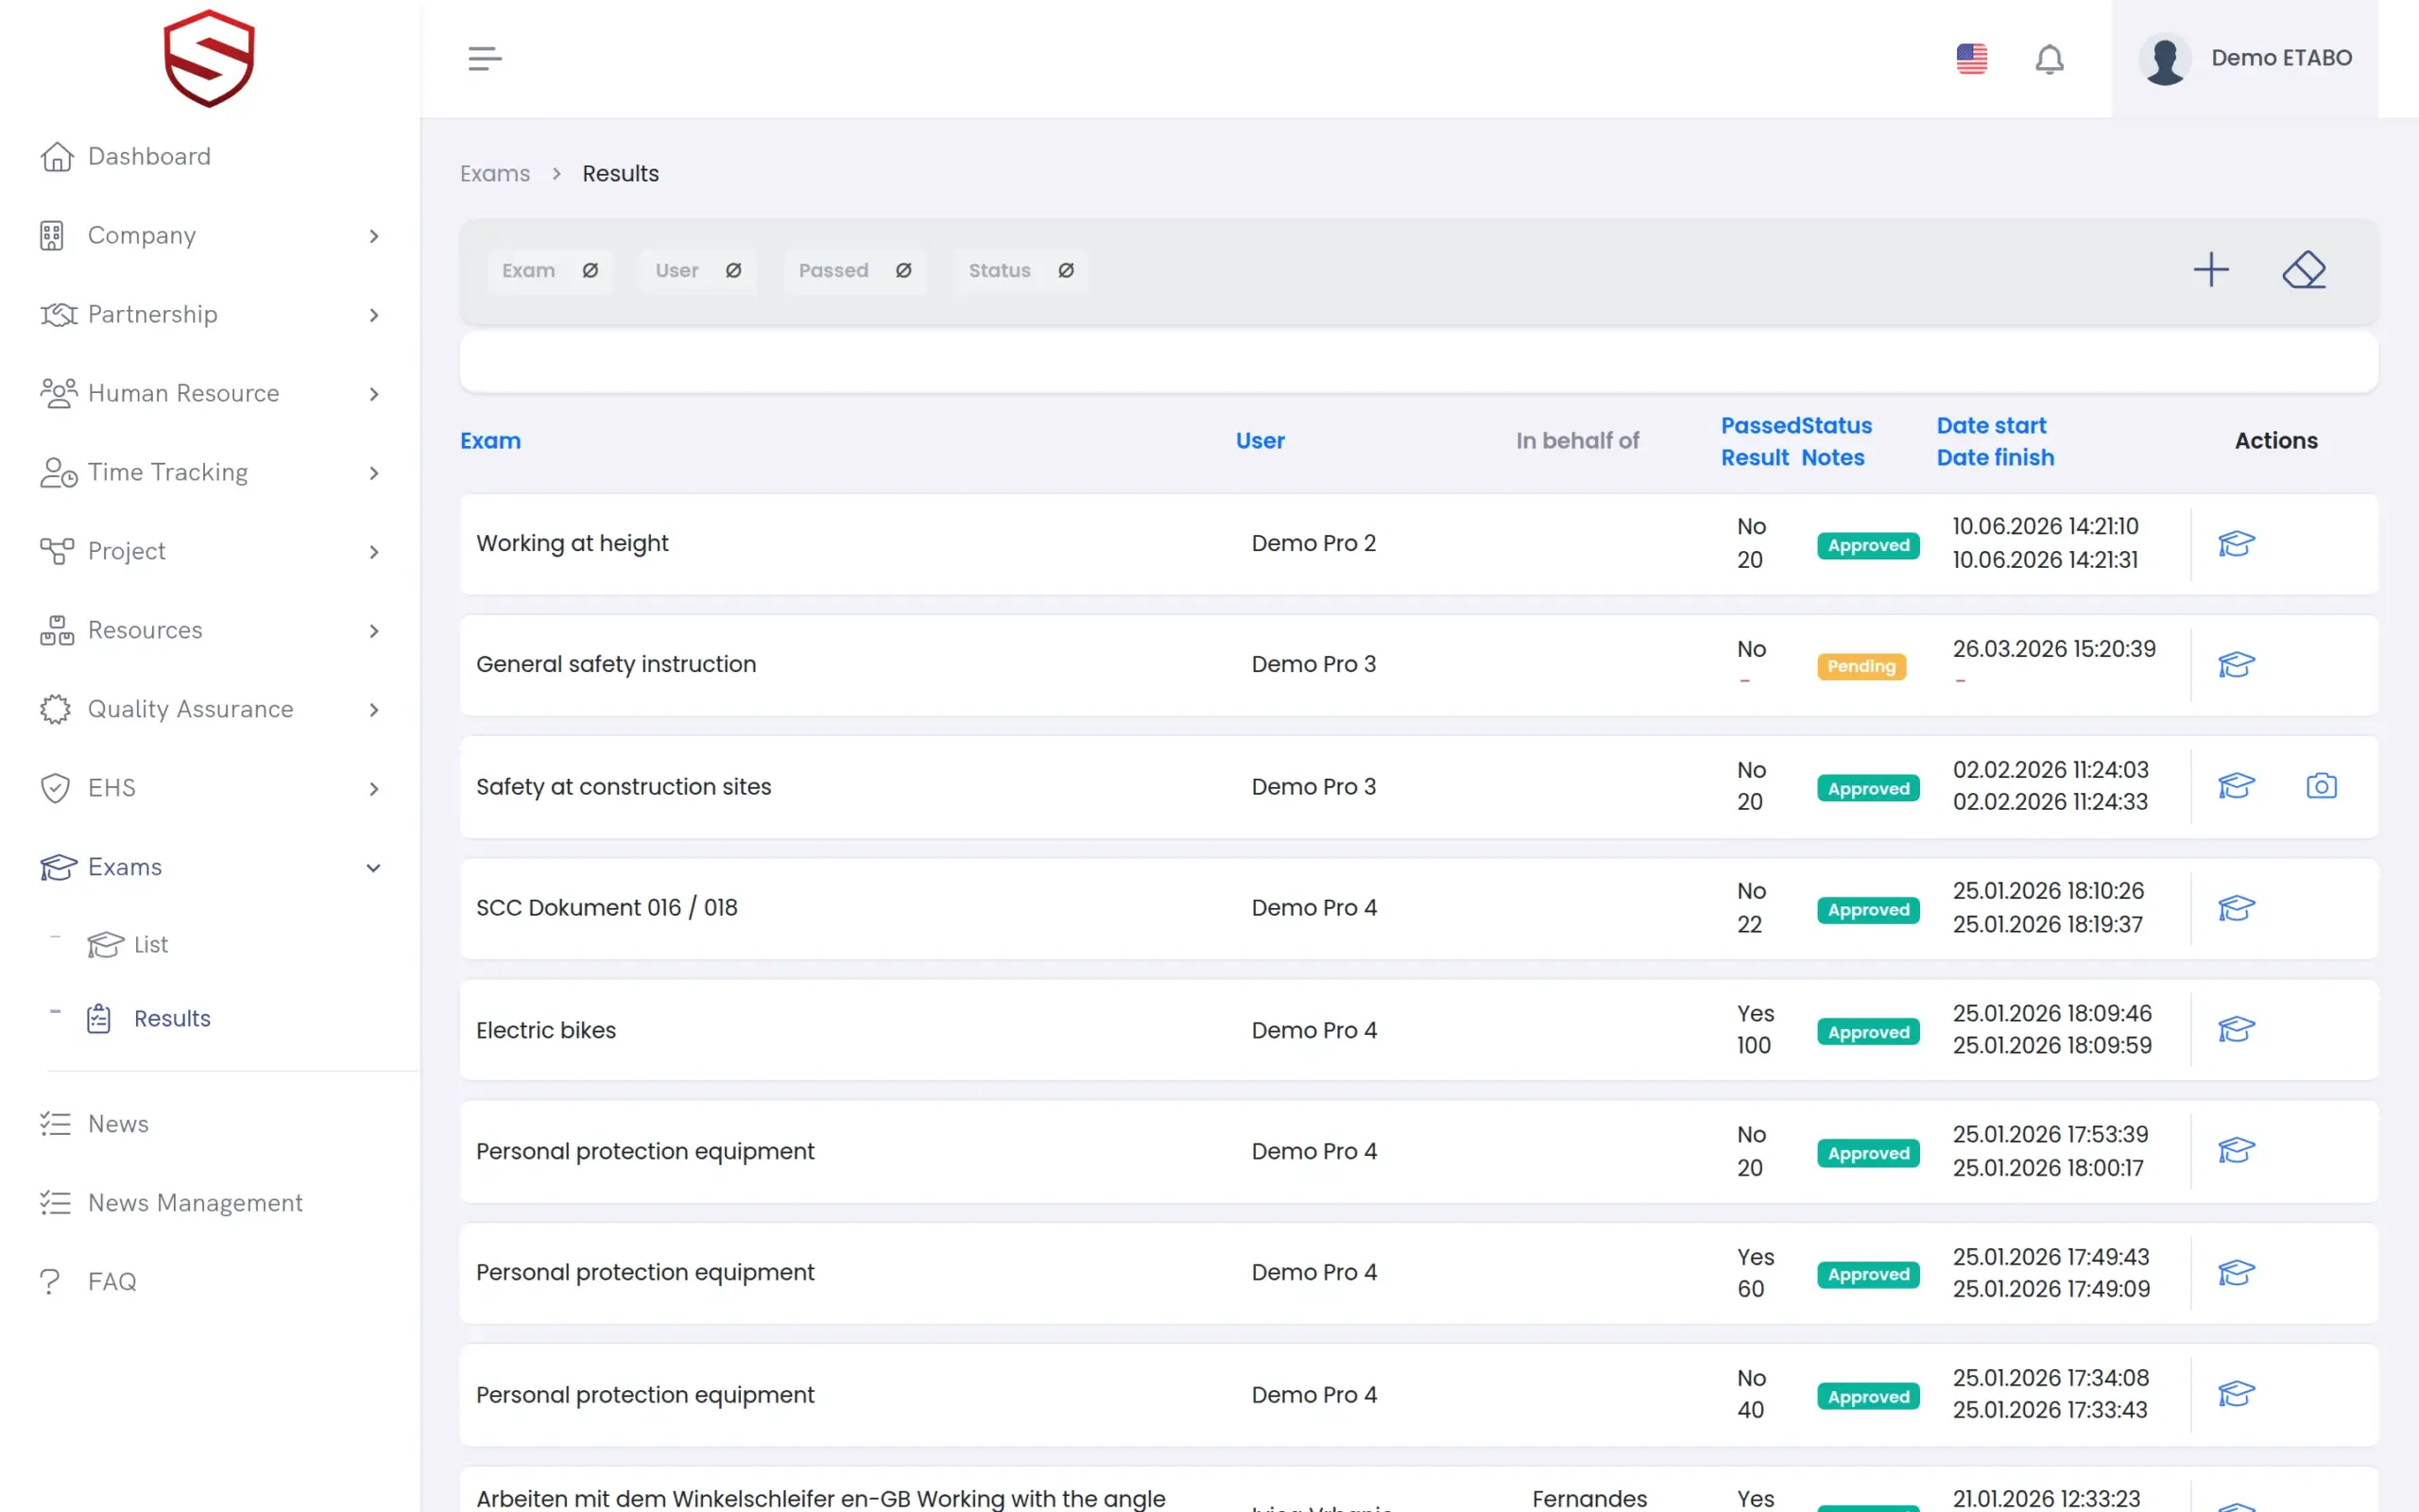Go to Dashboard

(x=126, y=157)
